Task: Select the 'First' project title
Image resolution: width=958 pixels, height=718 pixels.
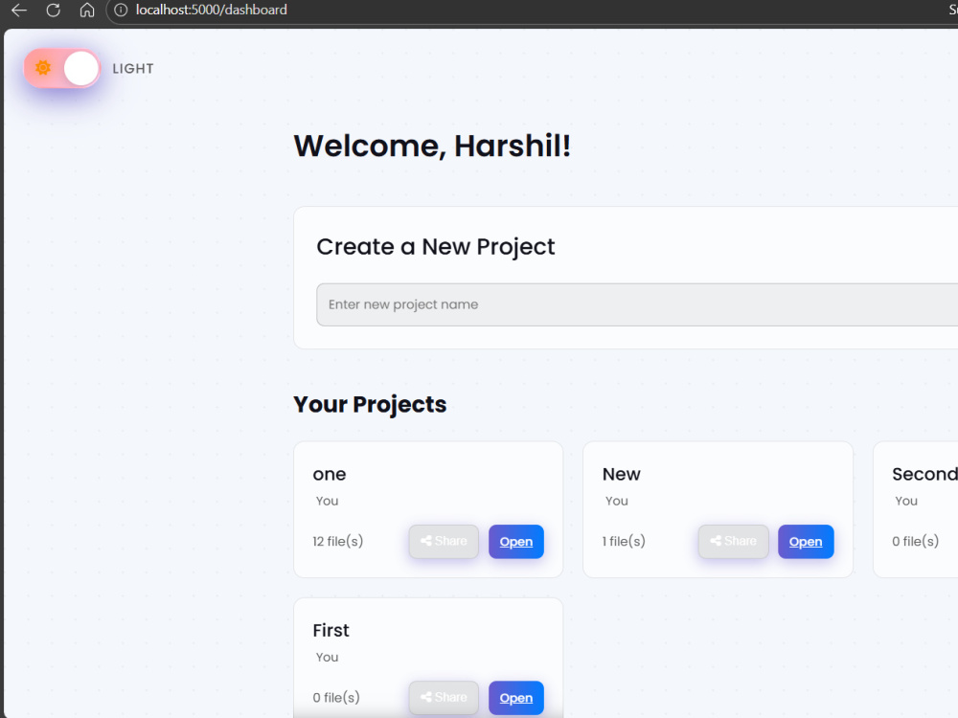Action: (331, 631)
